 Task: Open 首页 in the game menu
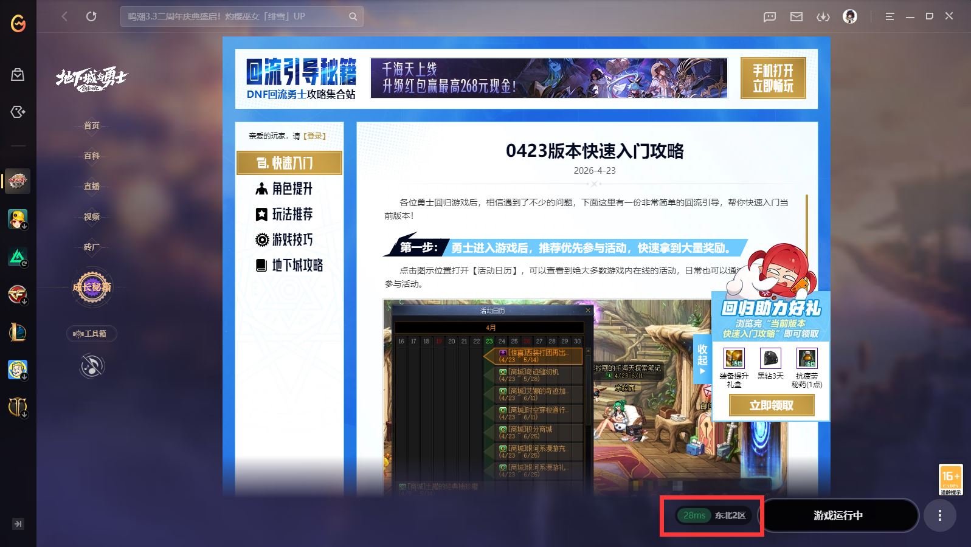pos(92,125)
